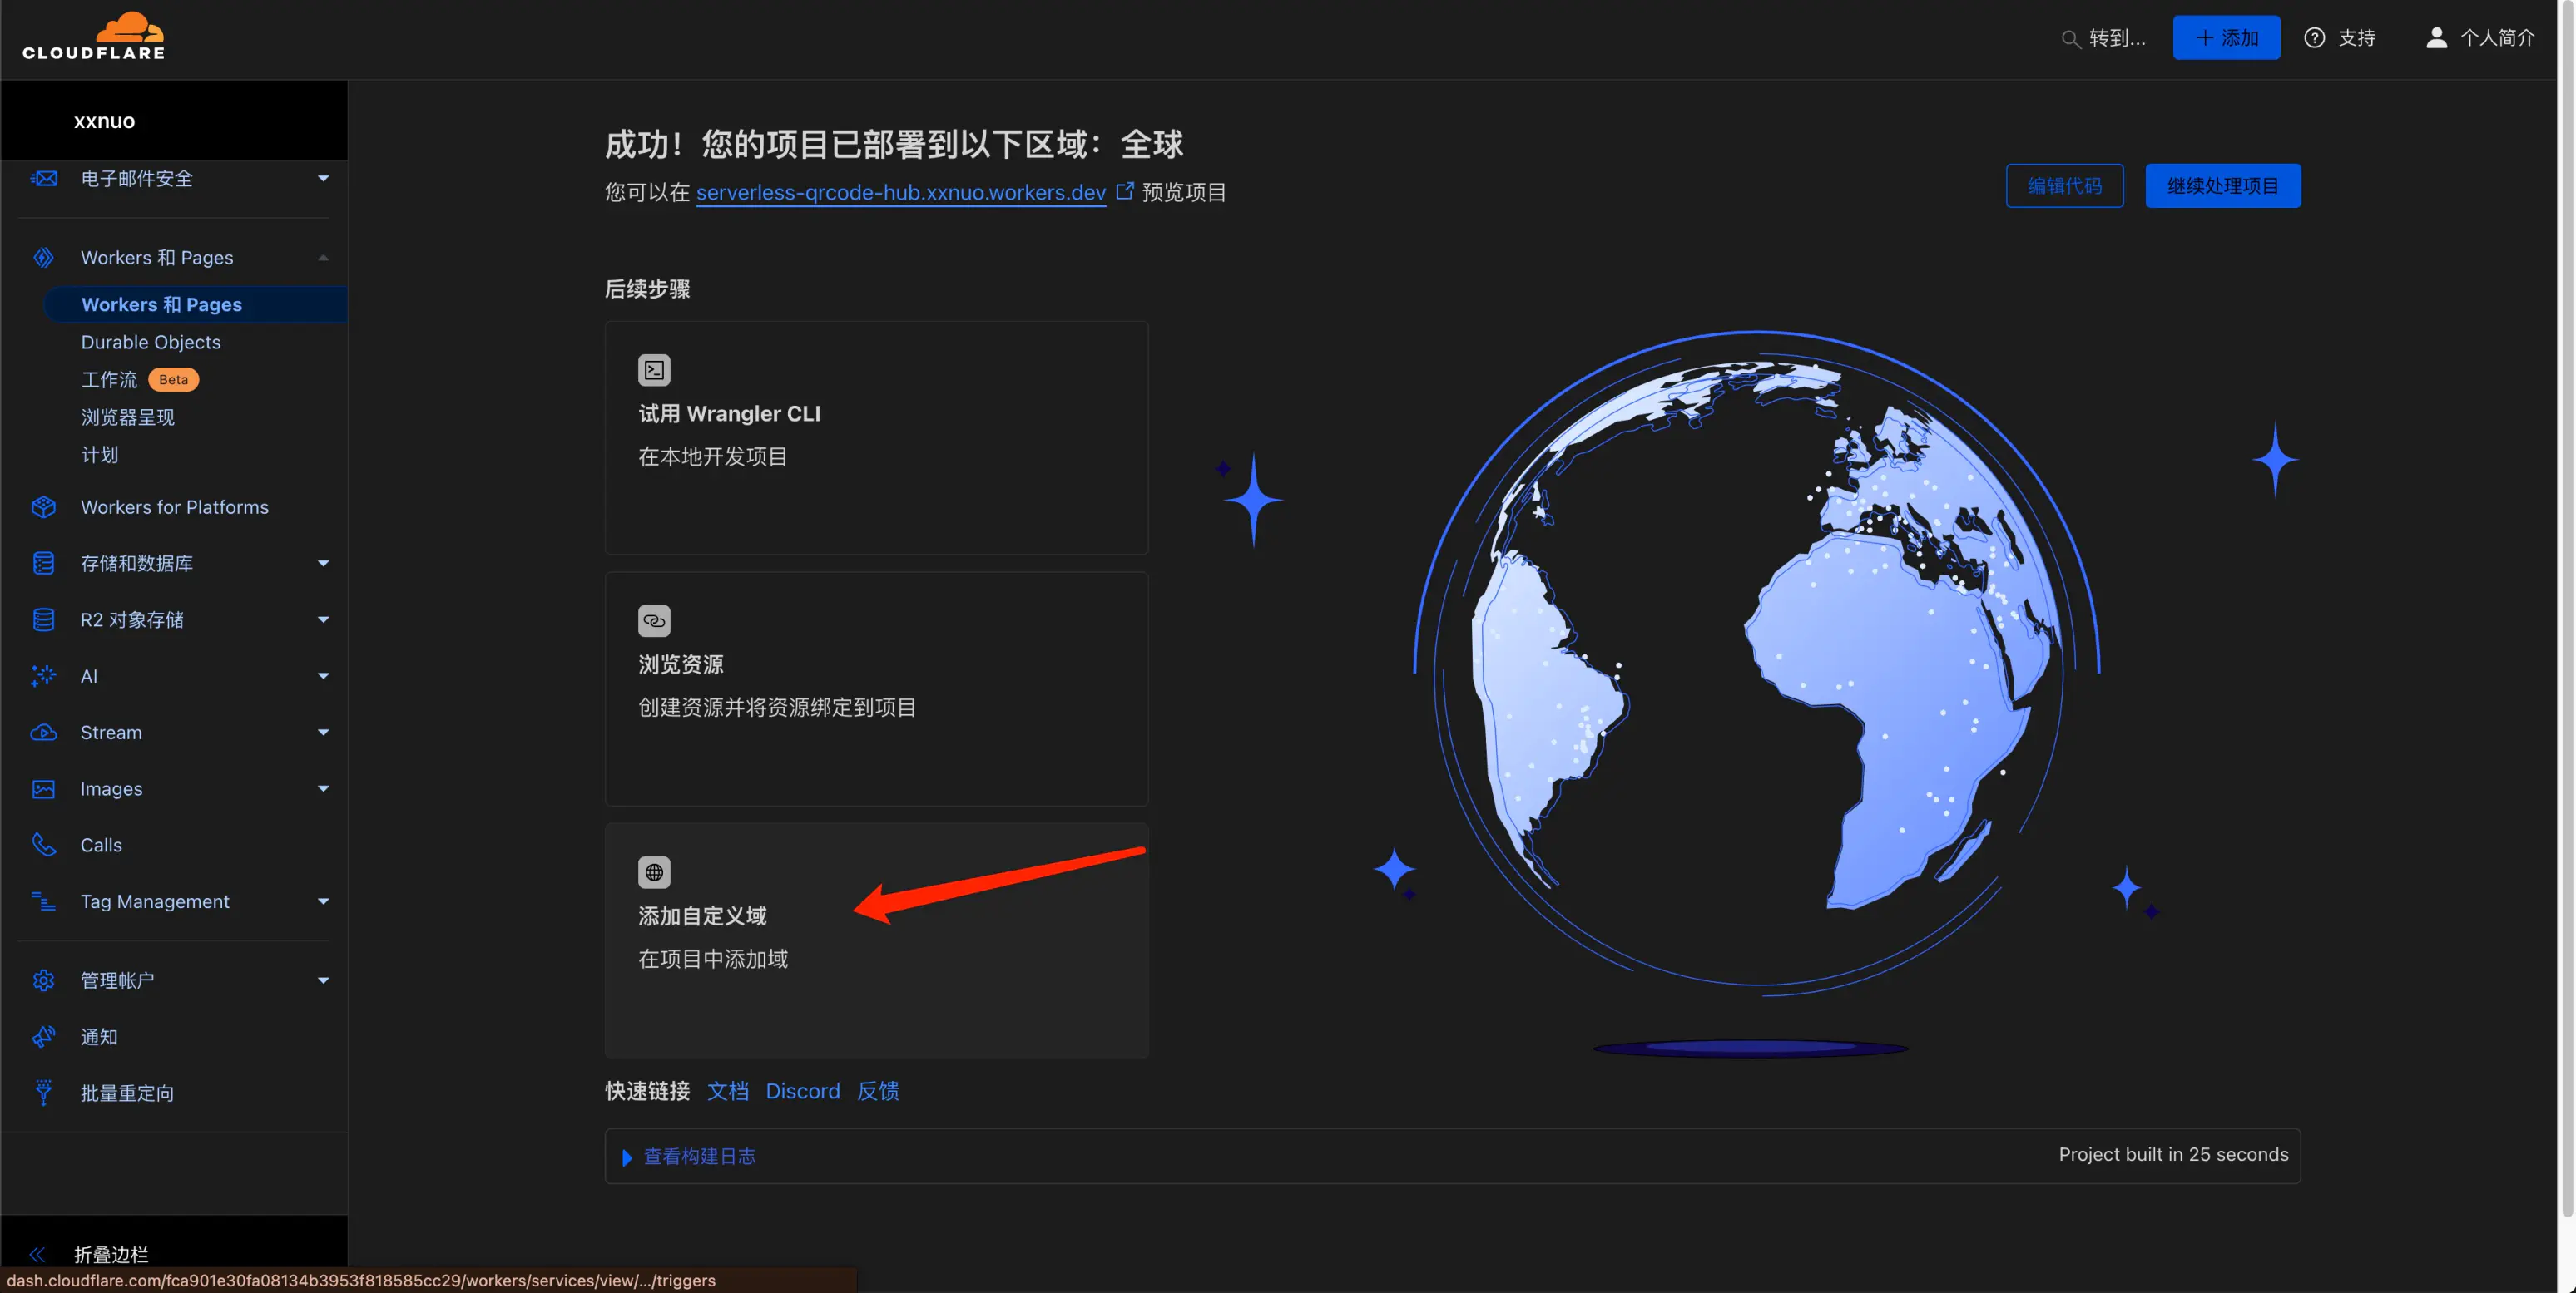This screenshot has width=2576, height=1293.
Task: Expand 查看构建日志 at the bottom
Action: 698,1156
